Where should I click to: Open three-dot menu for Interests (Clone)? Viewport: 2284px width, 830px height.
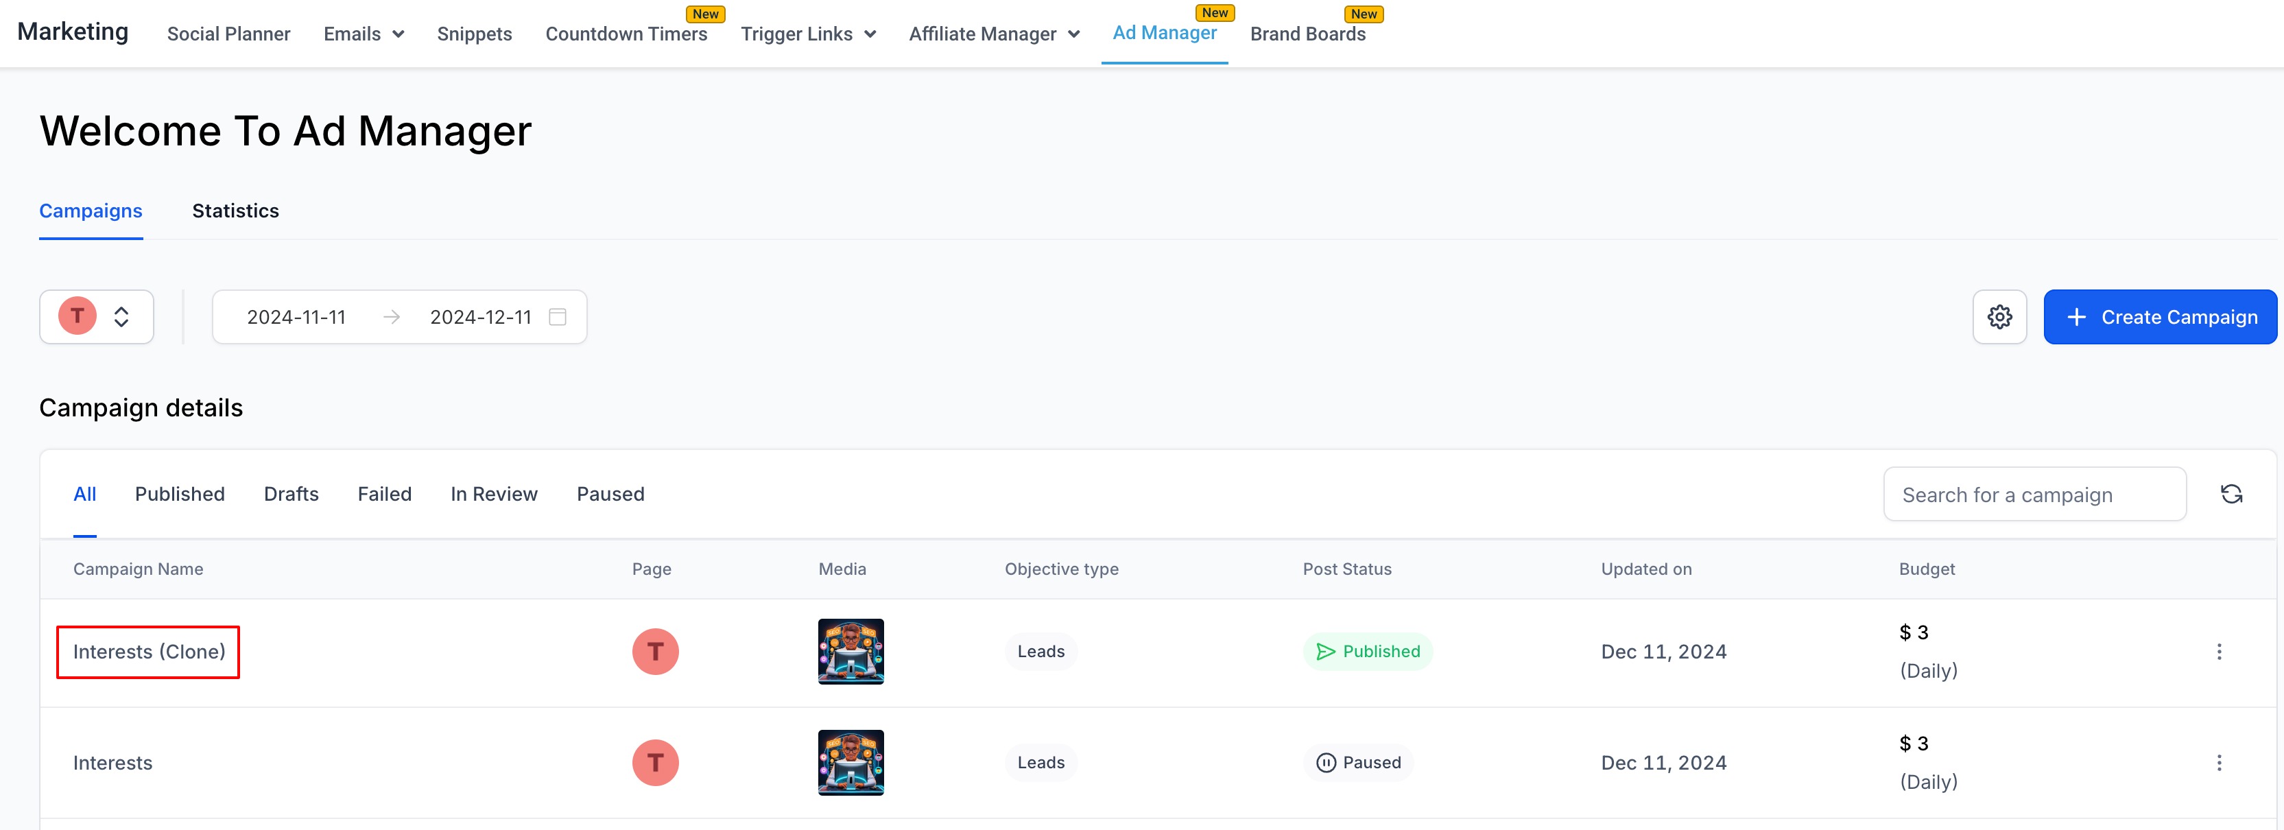coord(2218,652)
